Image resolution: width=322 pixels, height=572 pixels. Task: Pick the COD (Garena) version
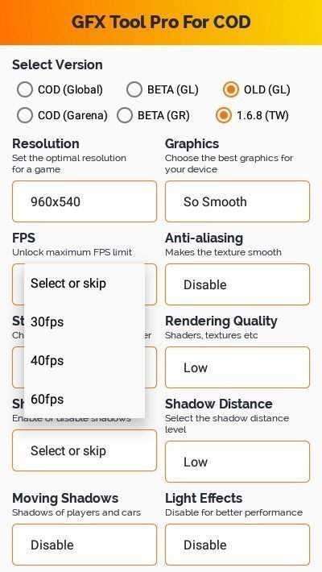tap(25, 116)
